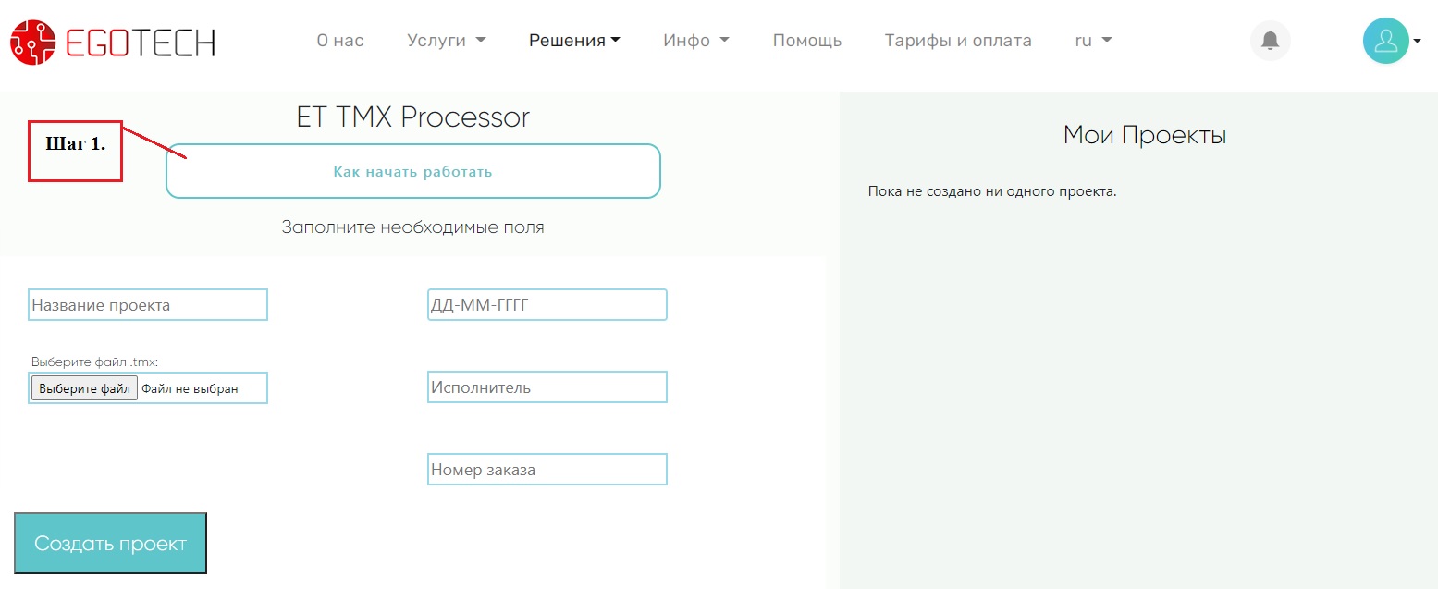Select the Исполнитель input field

pyautogui.click(x=547, y=387)
